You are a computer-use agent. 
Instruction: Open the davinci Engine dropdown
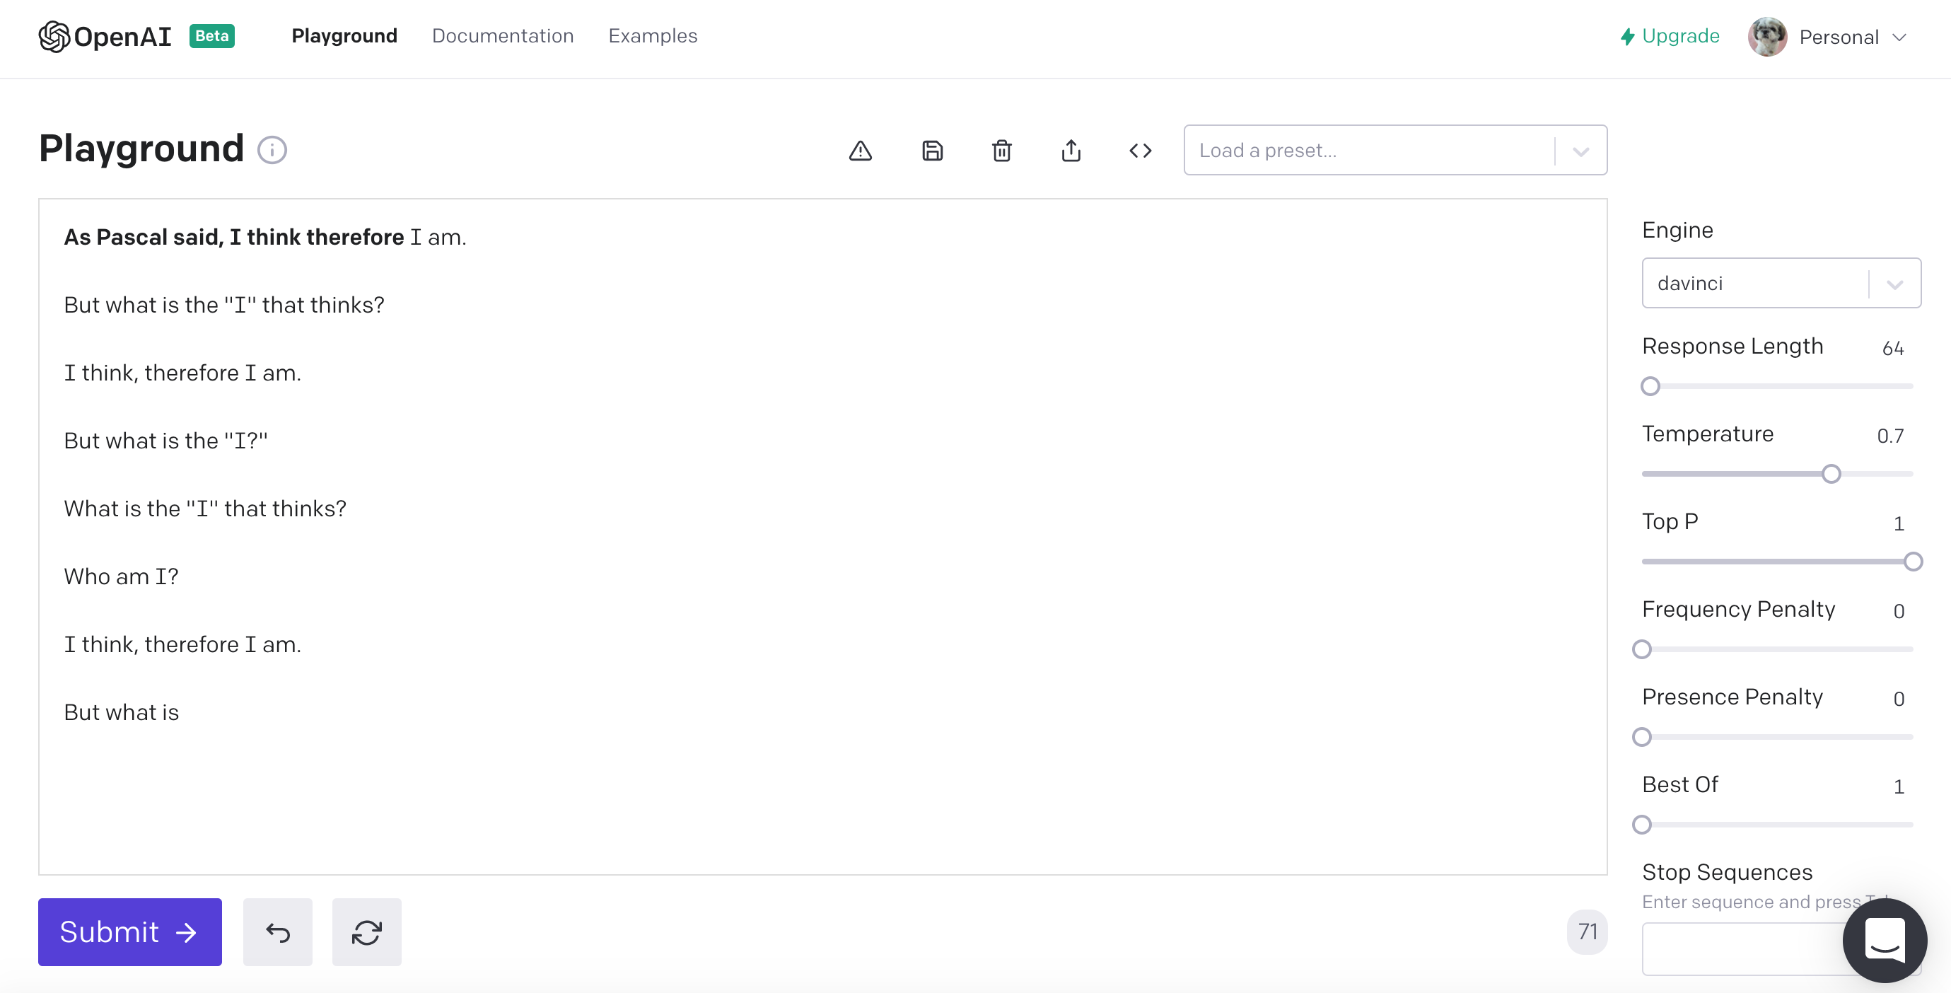(1781, 284)
